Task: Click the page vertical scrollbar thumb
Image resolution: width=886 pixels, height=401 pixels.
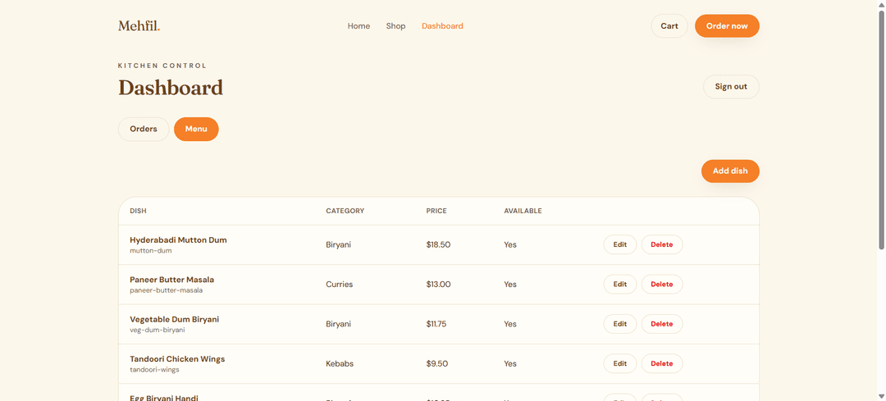Action: pyautogui.click(x=881, y=130)
